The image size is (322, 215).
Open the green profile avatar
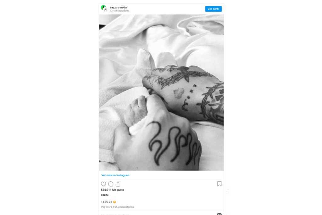pos(104,8)
